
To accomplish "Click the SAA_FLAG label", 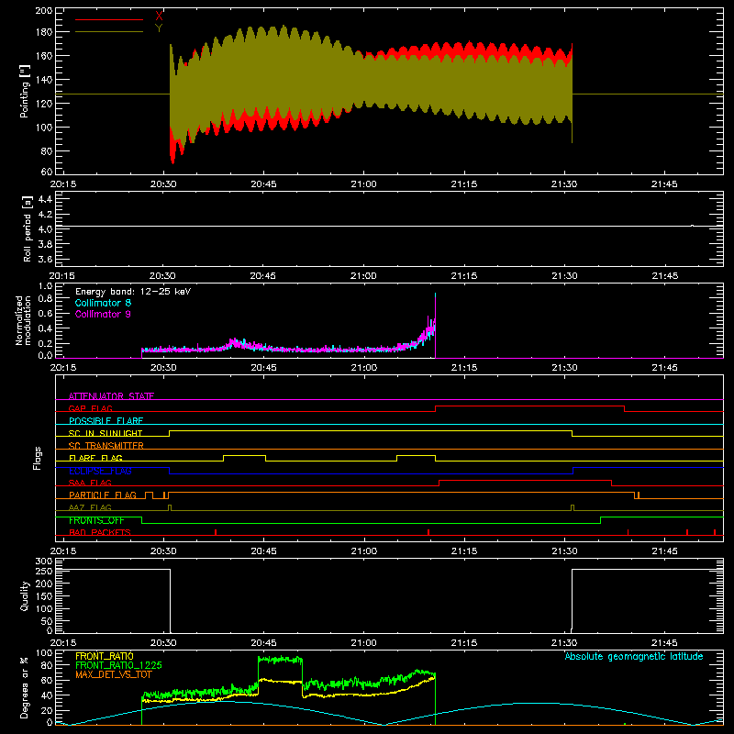I will pyautogui.click(x=90, y=483).
